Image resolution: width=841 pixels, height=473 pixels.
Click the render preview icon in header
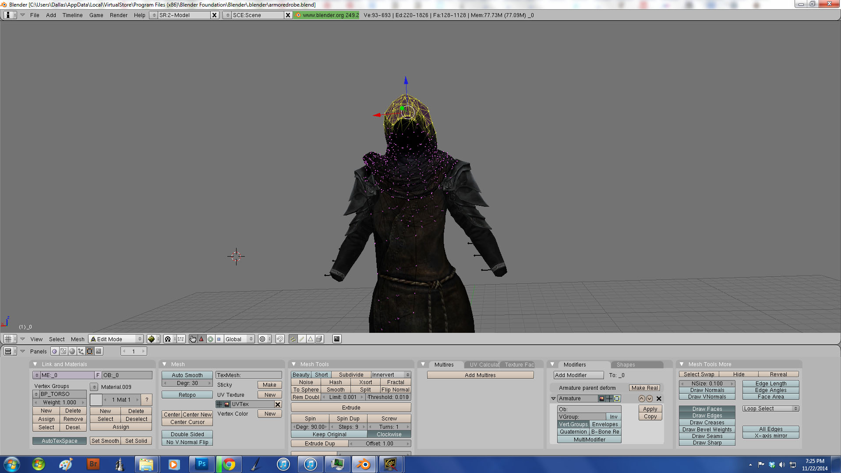click(336, 339)
